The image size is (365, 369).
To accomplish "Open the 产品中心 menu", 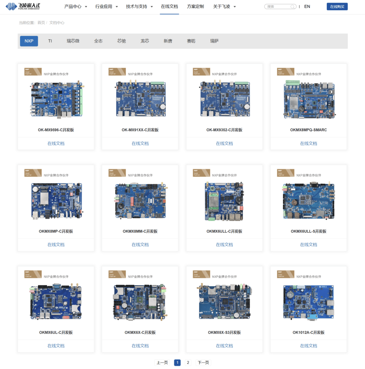I will (x=73, y=7).
